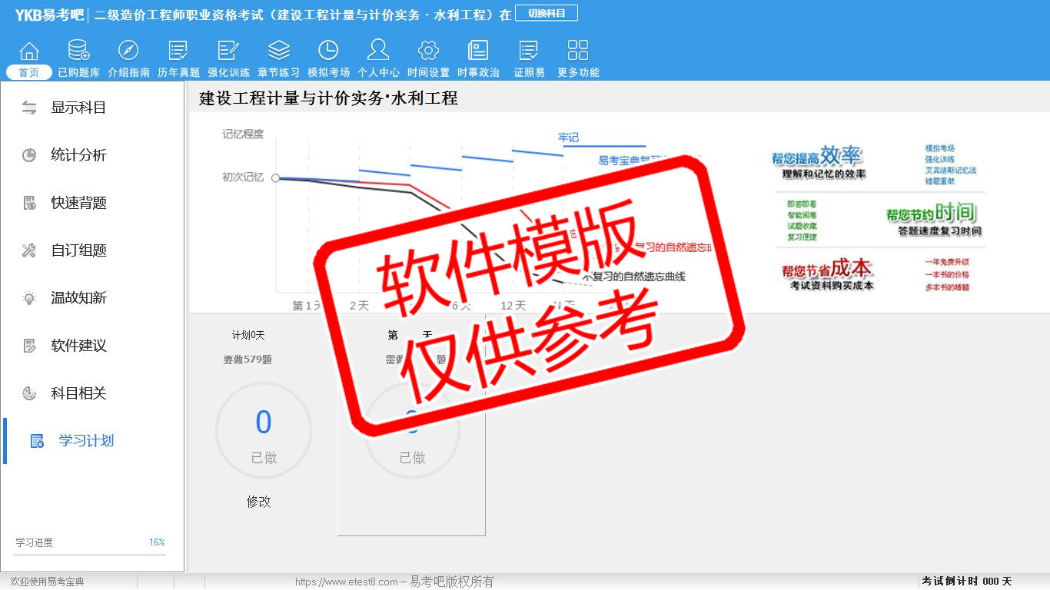This screenshot has height=590, width=1050.
Task: Select the 强化训练 intensive training icon
Action: click(228, 51)
